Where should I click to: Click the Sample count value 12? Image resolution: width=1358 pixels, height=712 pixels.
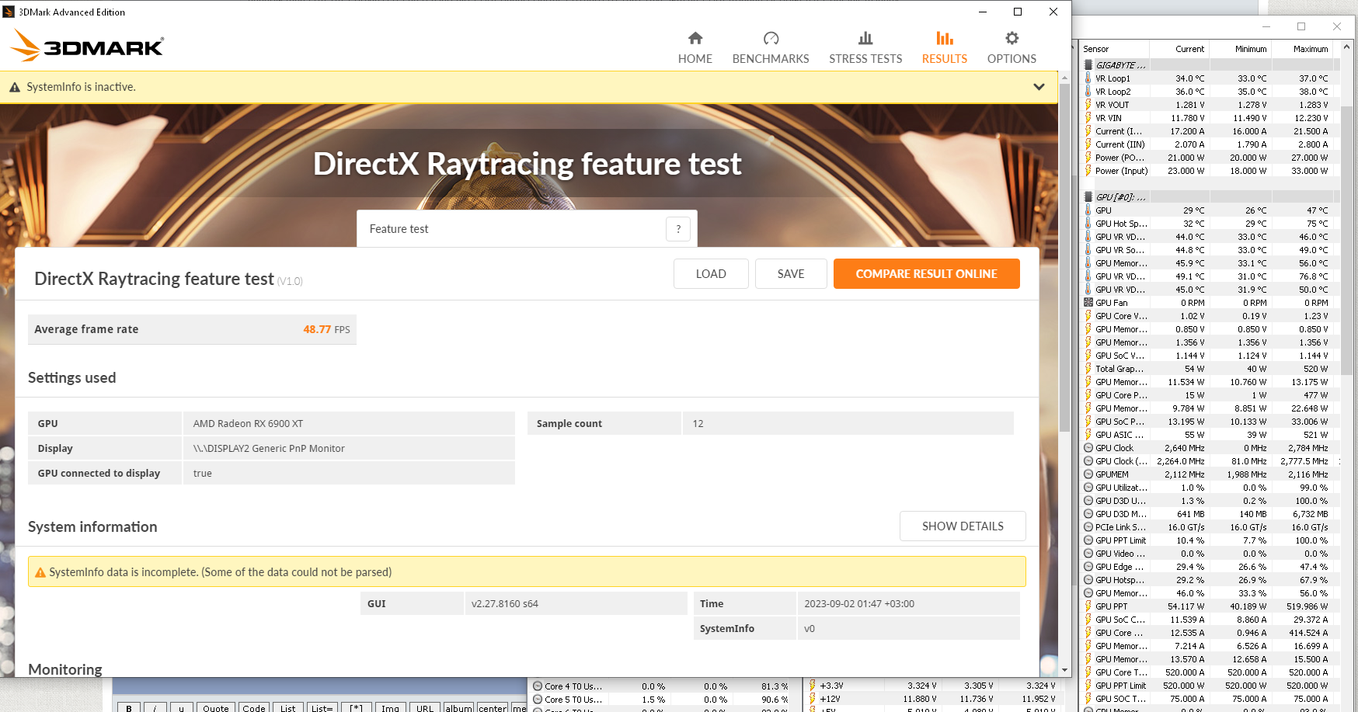[x=698, y=424]
